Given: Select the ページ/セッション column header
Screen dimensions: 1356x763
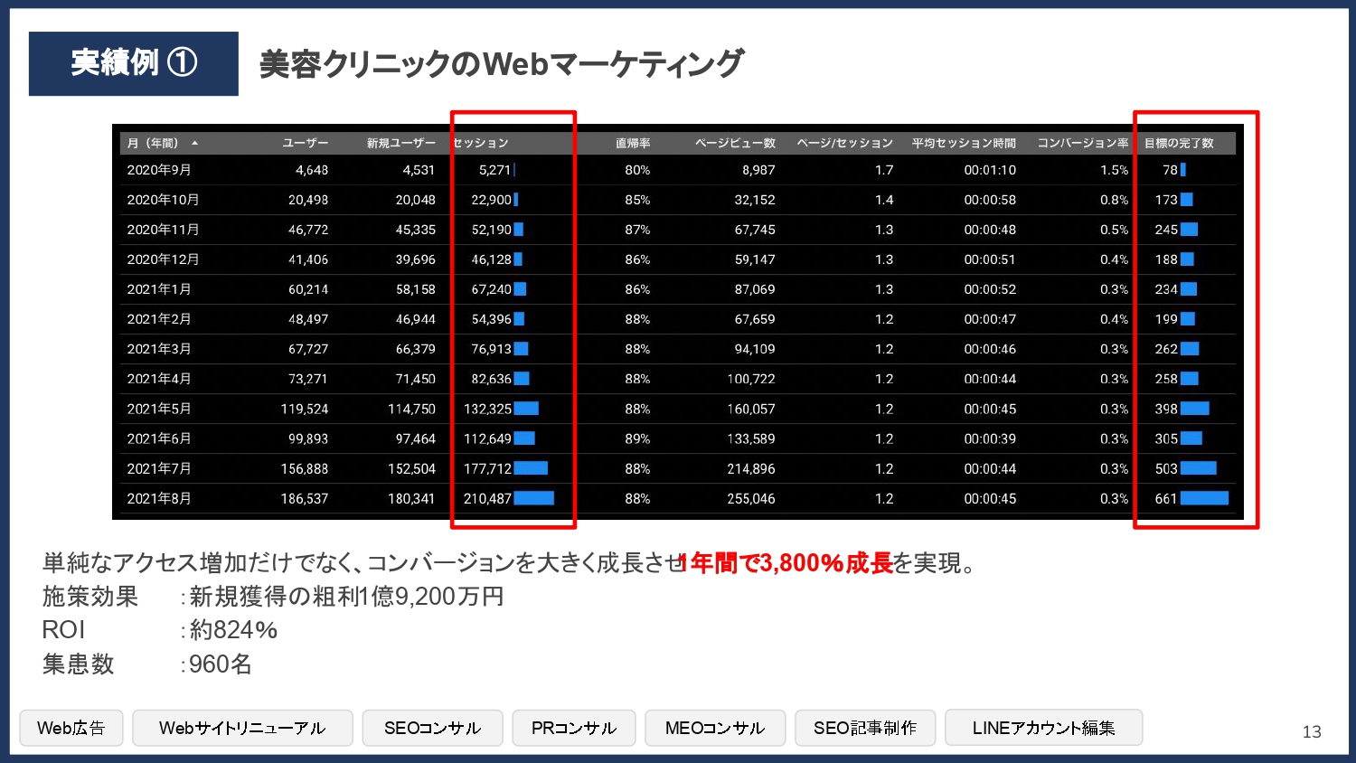Looking at the screenshot, I should click(x=844, y=143).
